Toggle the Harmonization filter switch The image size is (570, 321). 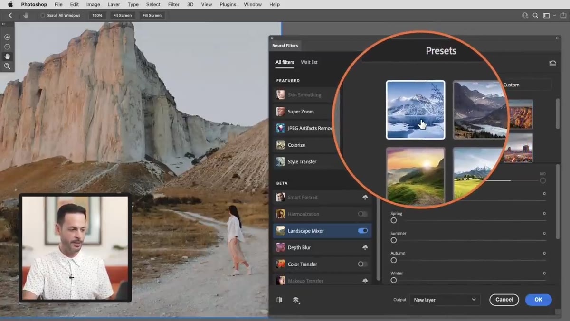click(363, 214)
